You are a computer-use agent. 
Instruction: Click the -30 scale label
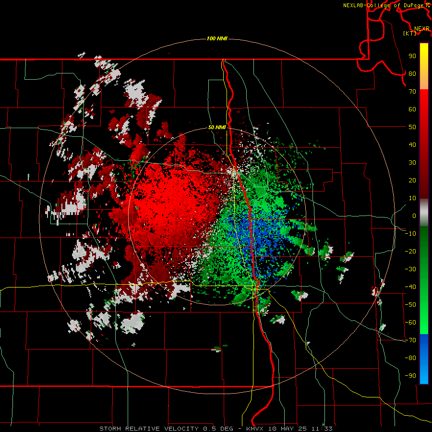point(410,269)
